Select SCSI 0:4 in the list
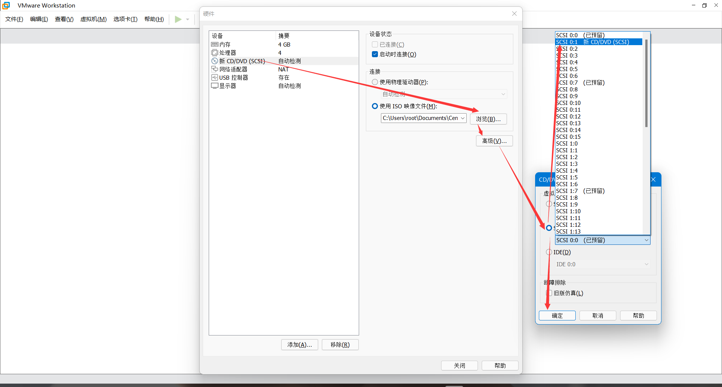 pos(599,62)
